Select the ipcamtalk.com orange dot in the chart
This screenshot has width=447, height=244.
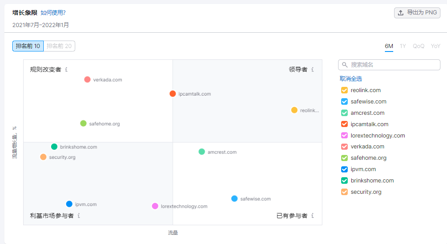point(173,93)
